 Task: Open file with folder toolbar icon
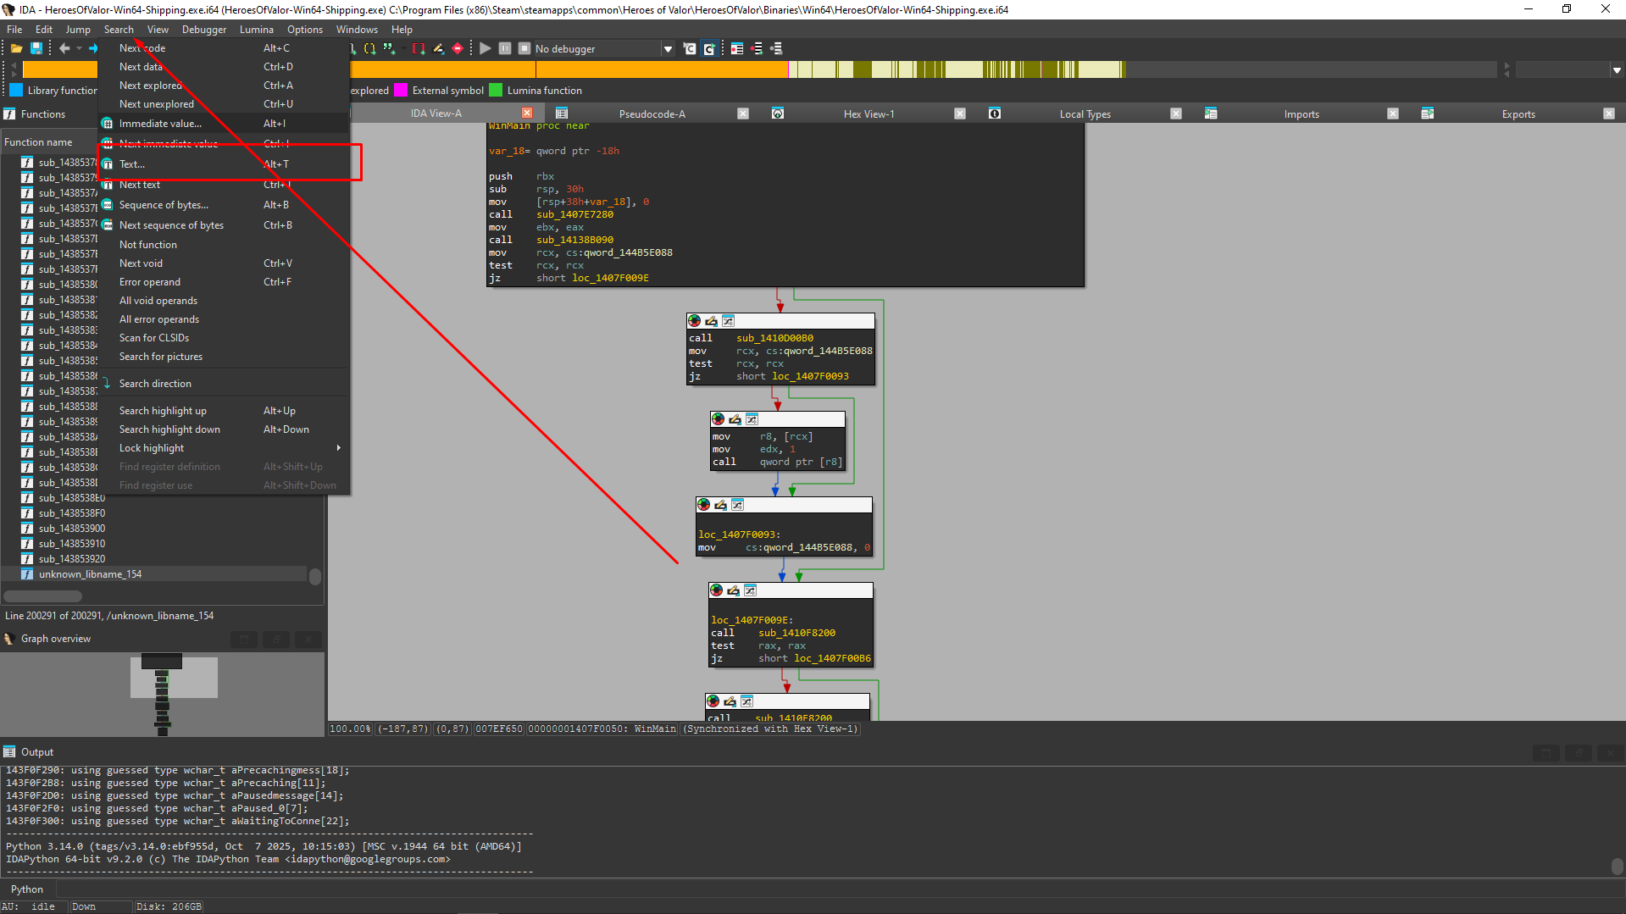point(16,48)
